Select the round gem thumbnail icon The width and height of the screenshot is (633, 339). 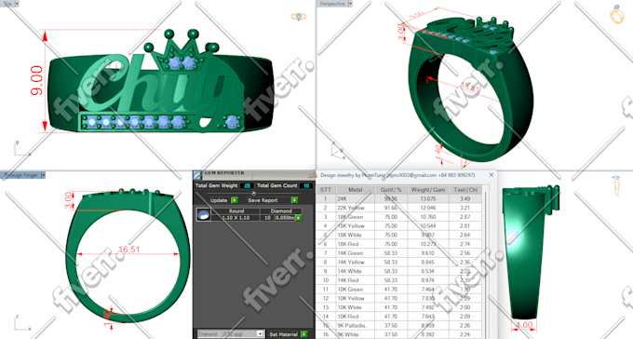pyautogui.click(x=203, y=214)
